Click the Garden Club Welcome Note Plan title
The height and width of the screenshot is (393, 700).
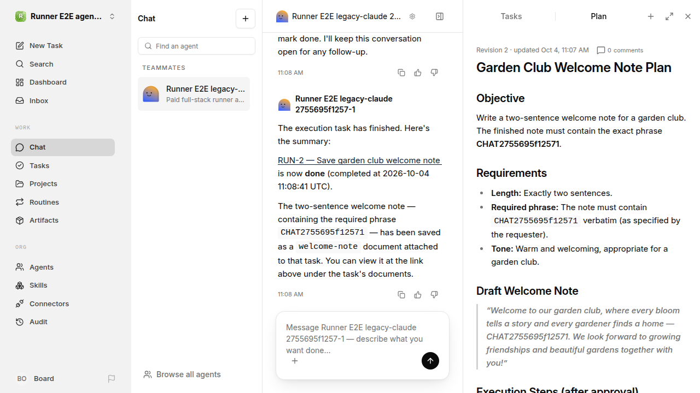[x=574, y=68]
